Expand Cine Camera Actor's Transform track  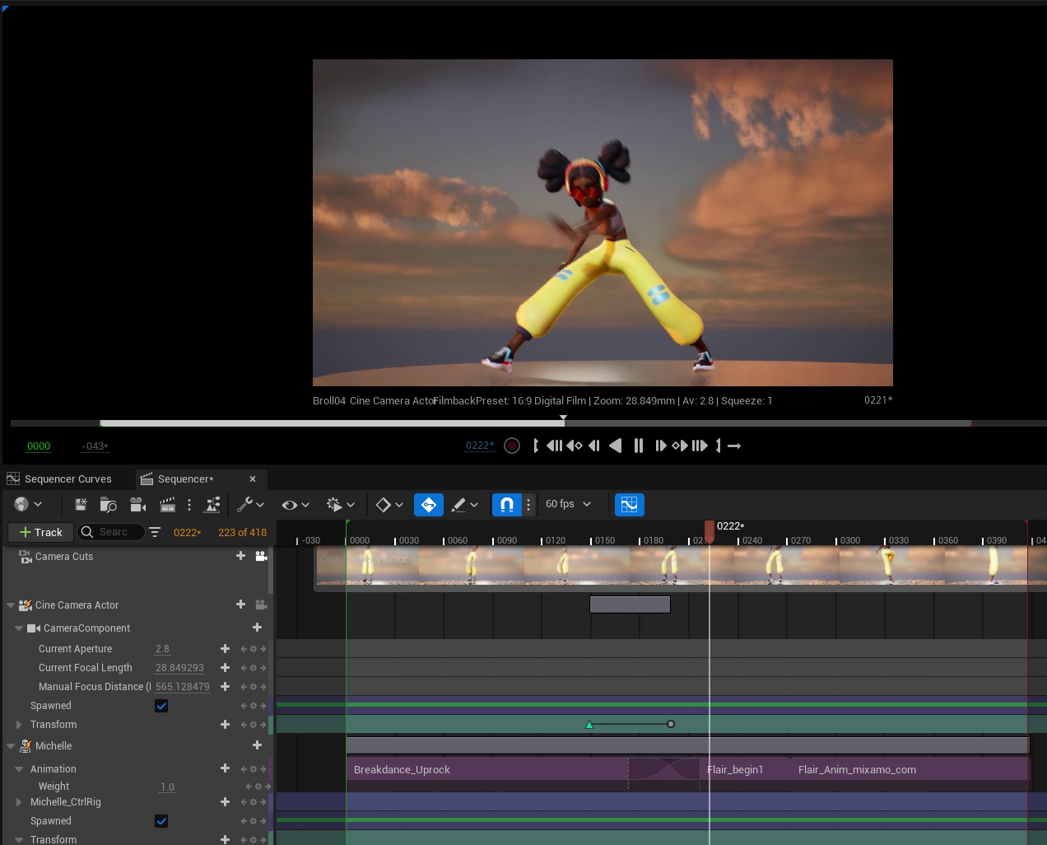[19, 725]
